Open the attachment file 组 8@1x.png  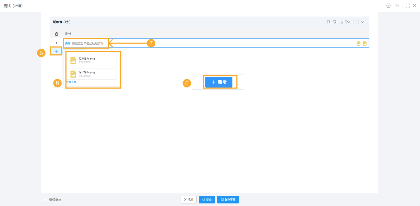[87, 58]
